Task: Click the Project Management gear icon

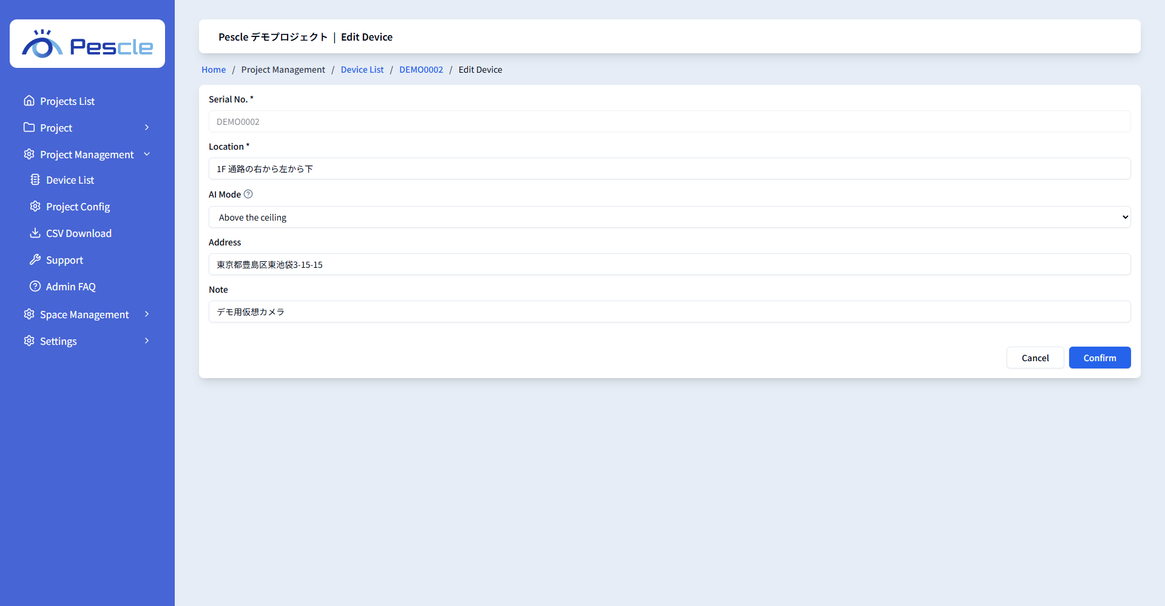Action: click(29, 154)
